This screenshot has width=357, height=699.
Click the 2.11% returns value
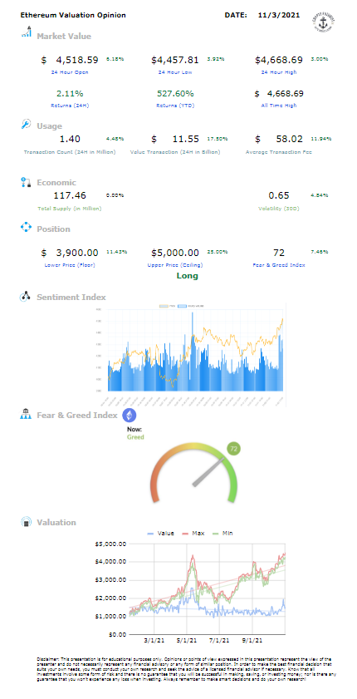tap(70, 94)
